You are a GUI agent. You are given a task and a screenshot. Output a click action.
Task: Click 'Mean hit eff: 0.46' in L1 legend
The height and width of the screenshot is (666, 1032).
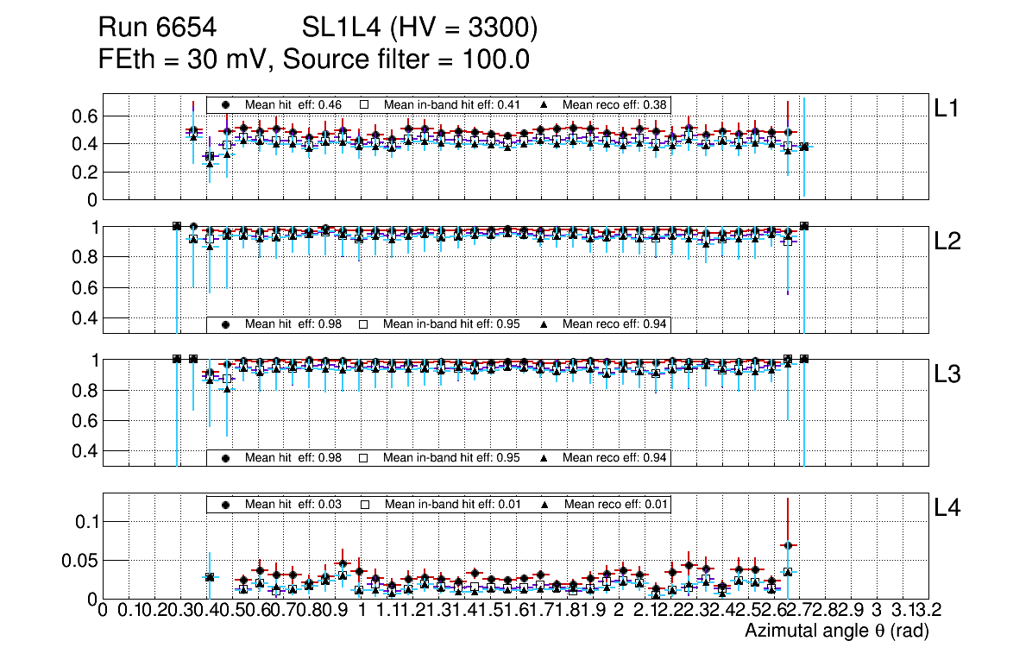click(293, 104)
